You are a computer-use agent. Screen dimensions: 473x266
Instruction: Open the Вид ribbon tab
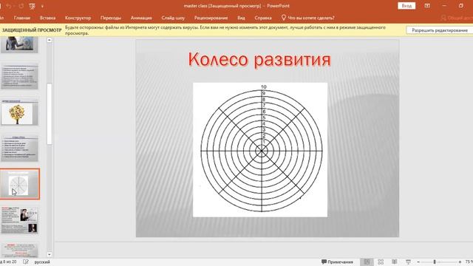point(241,18)
